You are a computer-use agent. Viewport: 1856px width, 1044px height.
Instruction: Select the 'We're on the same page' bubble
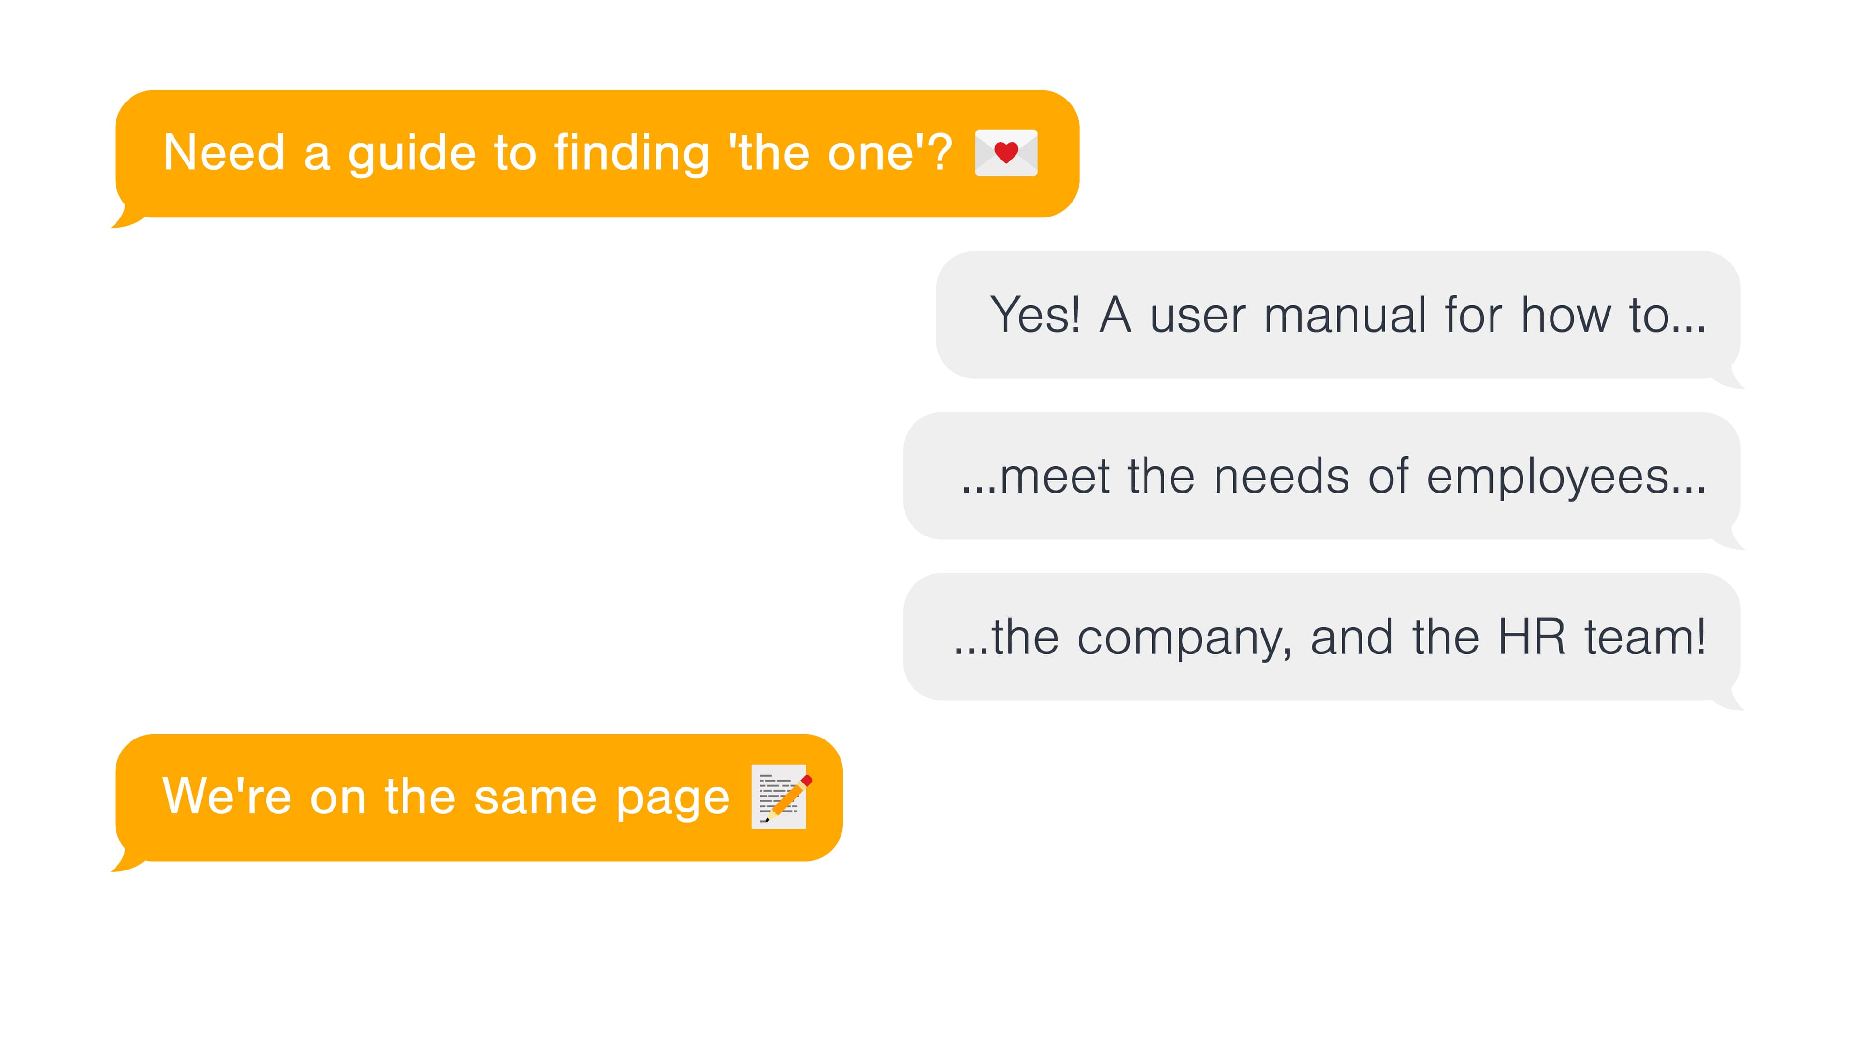478,797
